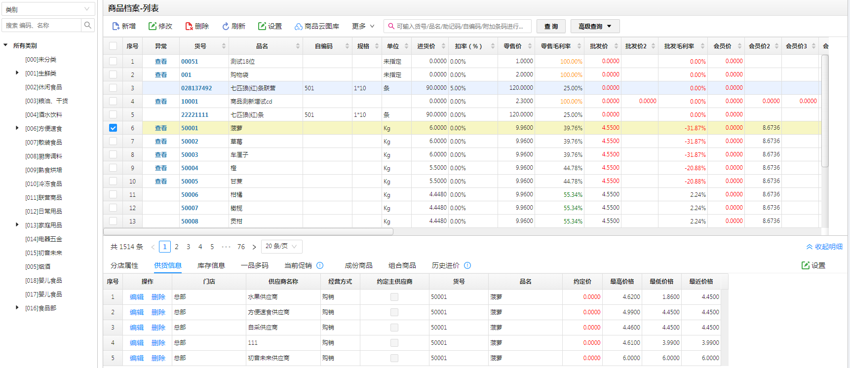Select [002]休闲食品 in category tree
Screen dimensions: 850x368
click(43, 87)
